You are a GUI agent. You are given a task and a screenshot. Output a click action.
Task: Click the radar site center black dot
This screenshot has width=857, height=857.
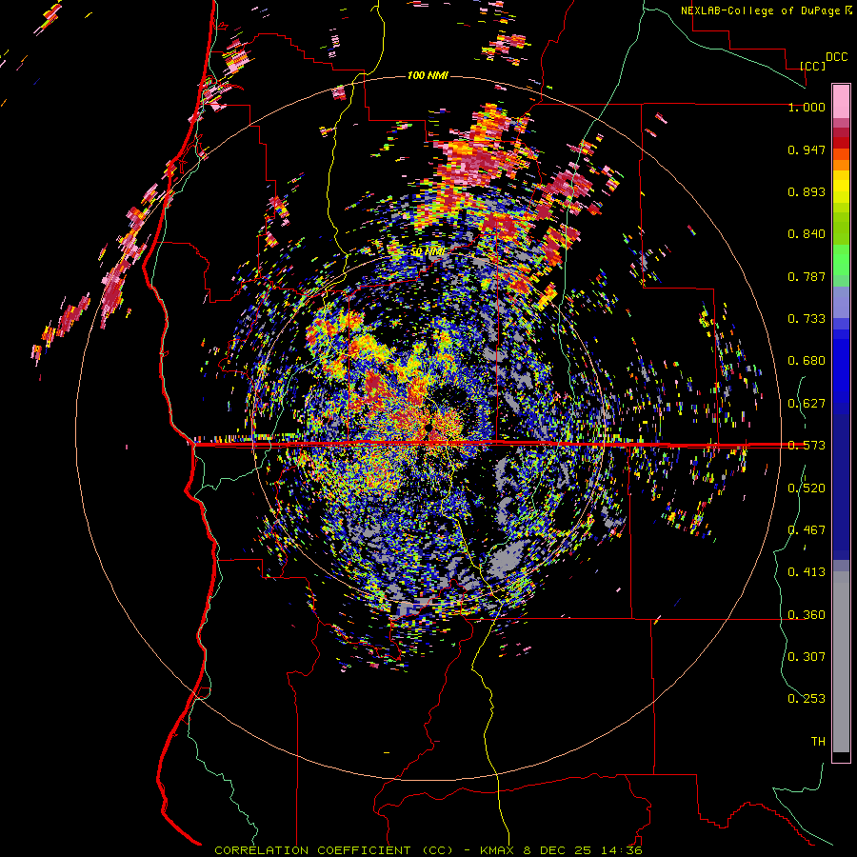(429, 427)
